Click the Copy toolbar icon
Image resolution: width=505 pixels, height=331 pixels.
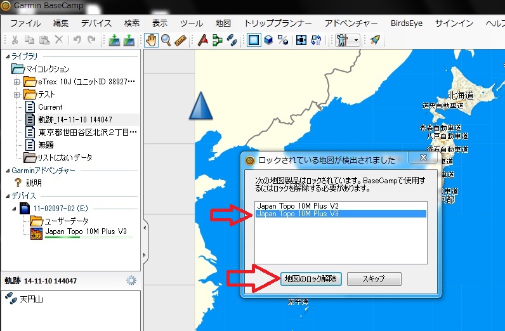click(x=30, y=40)
